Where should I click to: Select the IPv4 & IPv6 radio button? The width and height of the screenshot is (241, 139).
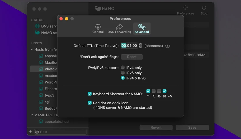click(x=123, y=78)
